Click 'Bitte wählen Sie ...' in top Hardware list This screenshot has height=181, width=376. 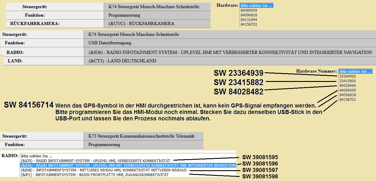pyautogui.click(x=256, y=6)
